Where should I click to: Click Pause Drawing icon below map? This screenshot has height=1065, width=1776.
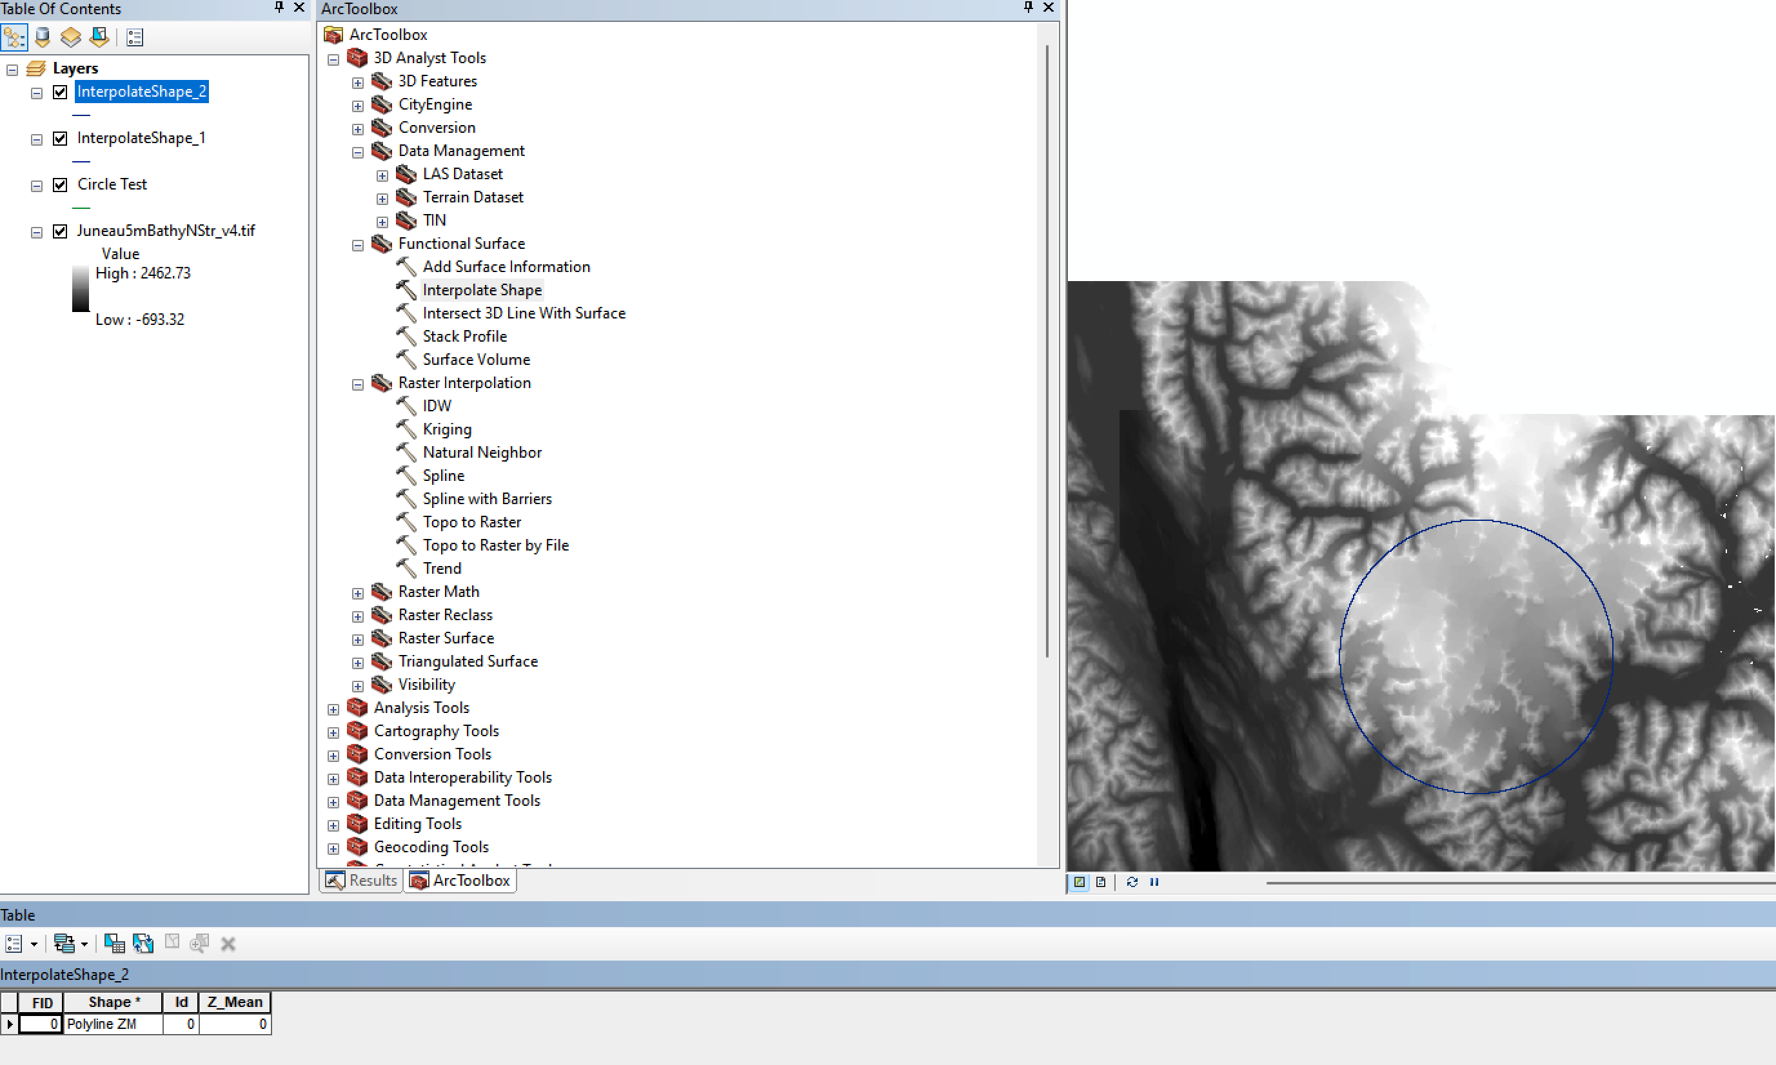click(x=1154, y=882)
